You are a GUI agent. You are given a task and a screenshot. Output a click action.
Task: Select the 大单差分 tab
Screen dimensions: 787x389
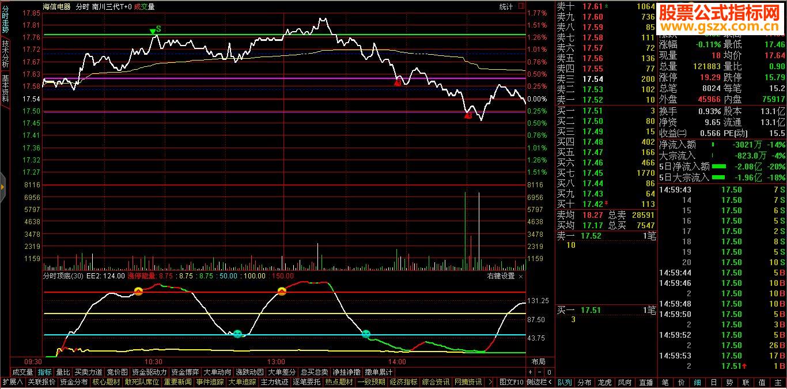[x=282, y=372]
